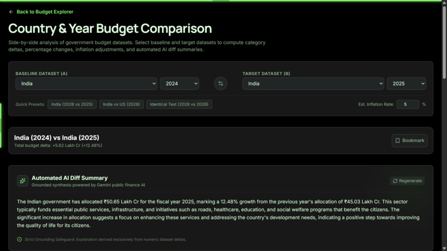Apply the India (2026 vs 2025) preset
Viewport: 447px width, 251px height.
[72, 104]
